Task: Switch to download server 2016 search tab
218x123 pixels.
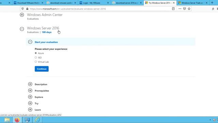Action: pos(127,3)
